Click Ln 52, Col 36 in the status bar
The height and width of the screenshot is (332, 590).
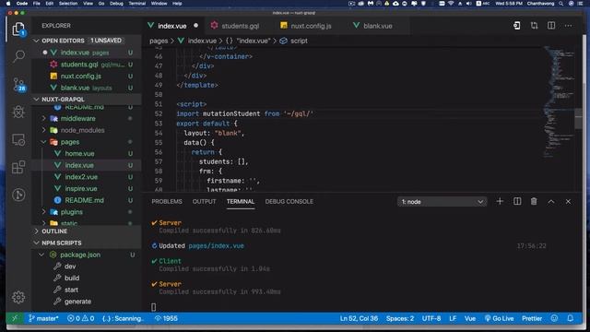[359, 318]
